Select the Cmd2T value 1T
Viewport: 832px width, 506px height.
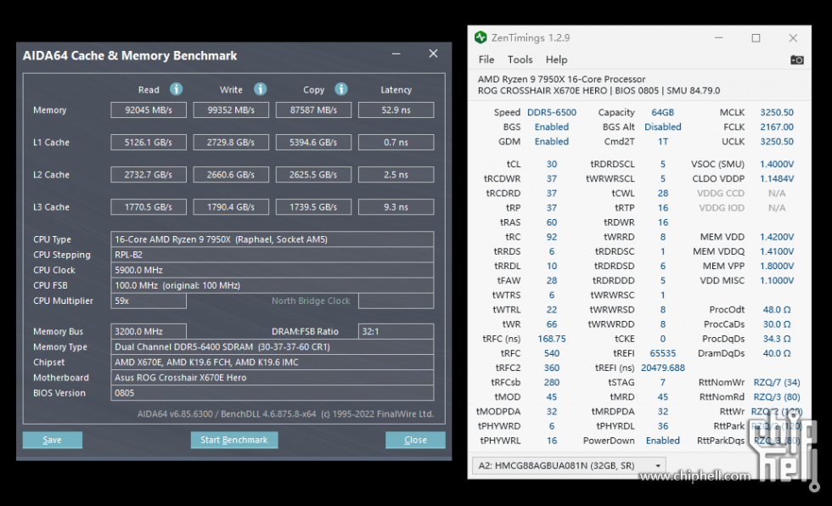(x=663, y=142)
